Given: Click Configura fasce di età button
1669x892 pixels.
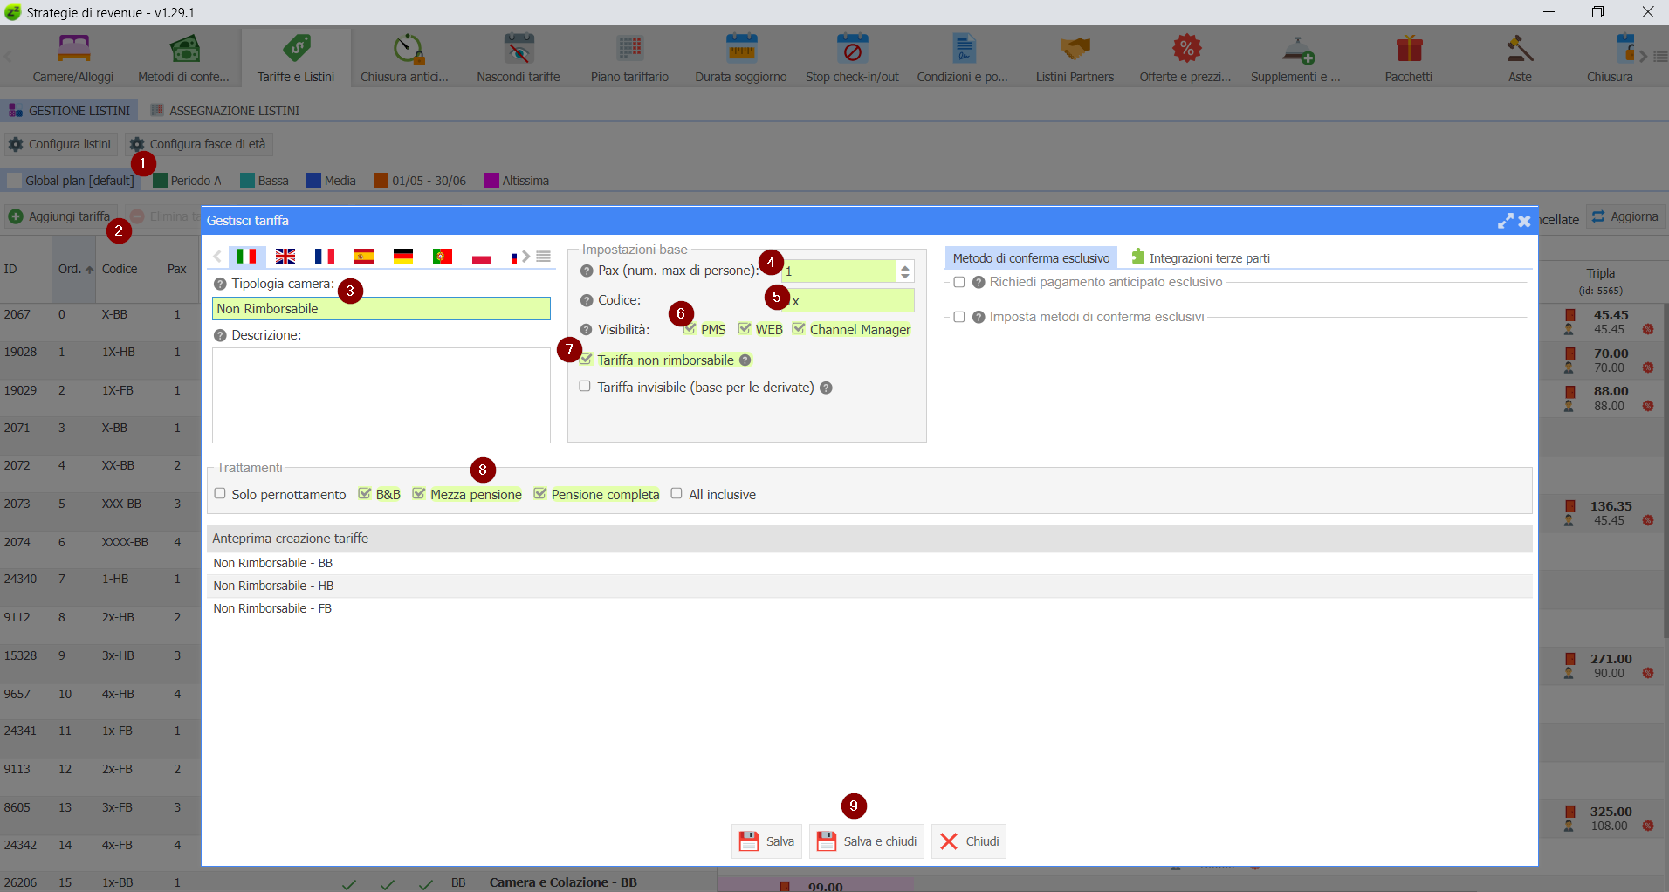Looking at the screenshot, I should pyautogui.click(x=198, y=144).
